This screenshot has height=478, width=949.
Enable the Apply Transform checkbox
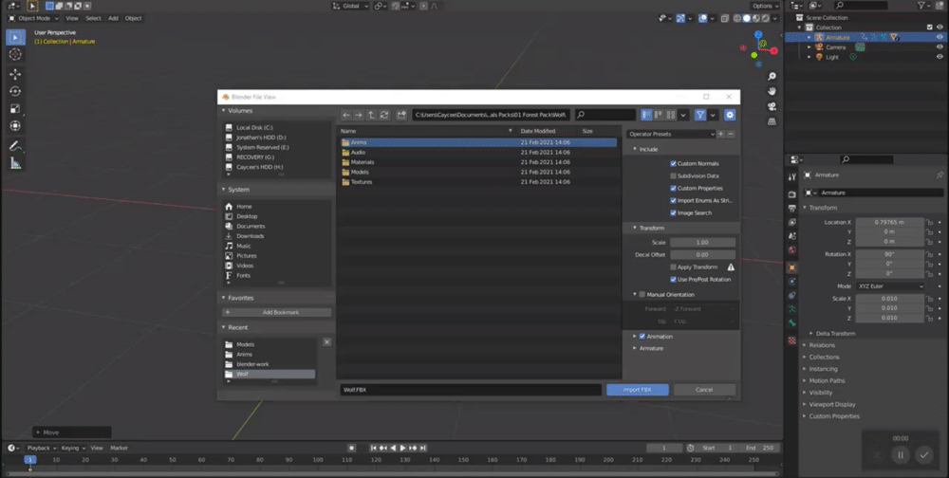tap(674, 267)
